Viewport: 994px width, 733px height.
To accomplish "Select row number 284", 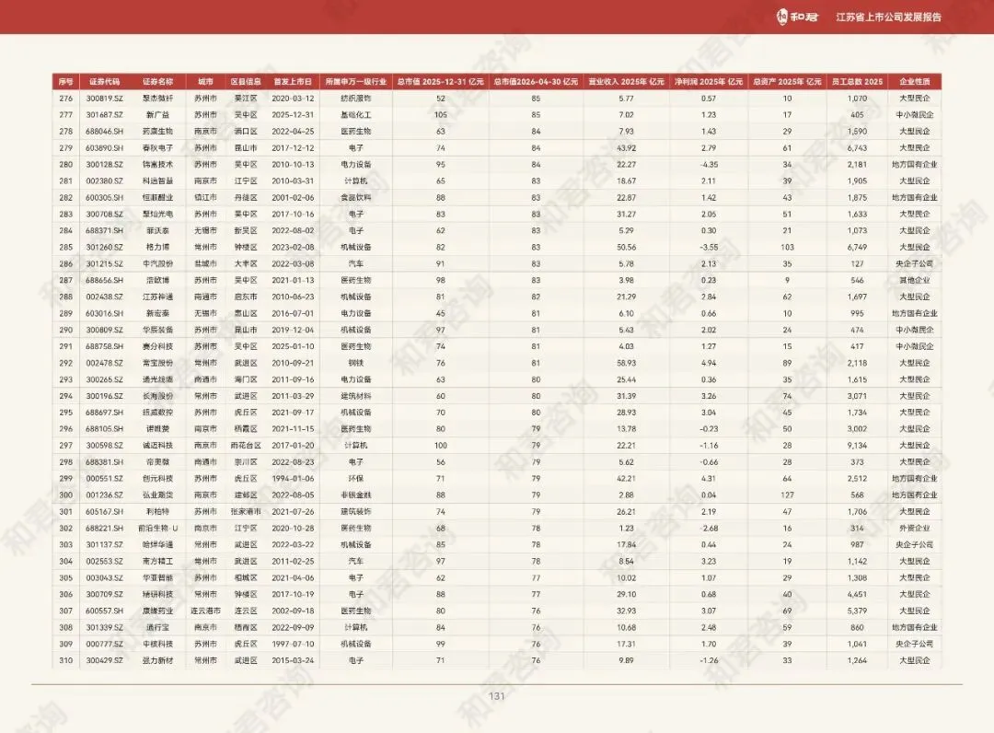I will click(66, 231).
